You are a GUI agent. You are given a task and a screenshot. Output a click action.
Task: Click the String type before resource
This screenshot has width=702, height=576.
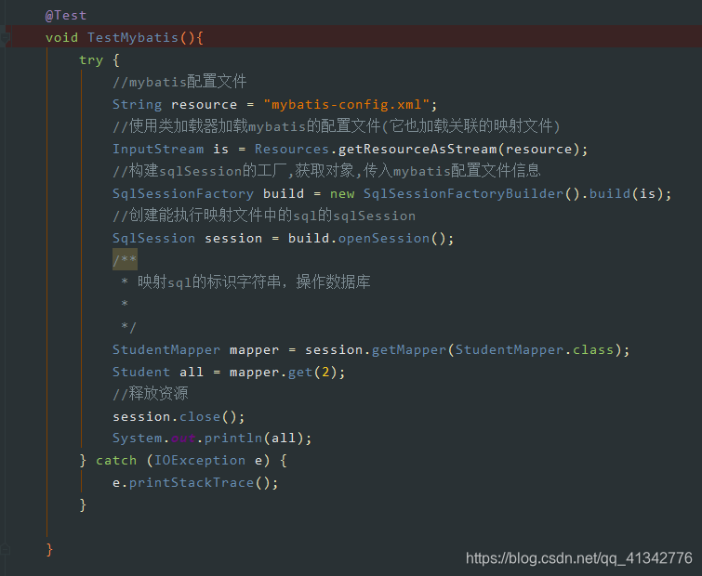point(137,105)
